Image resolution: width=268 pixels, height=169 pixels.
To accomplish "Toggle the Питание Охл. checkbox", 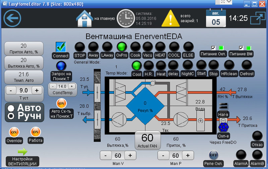I will (x=213, y=48).
